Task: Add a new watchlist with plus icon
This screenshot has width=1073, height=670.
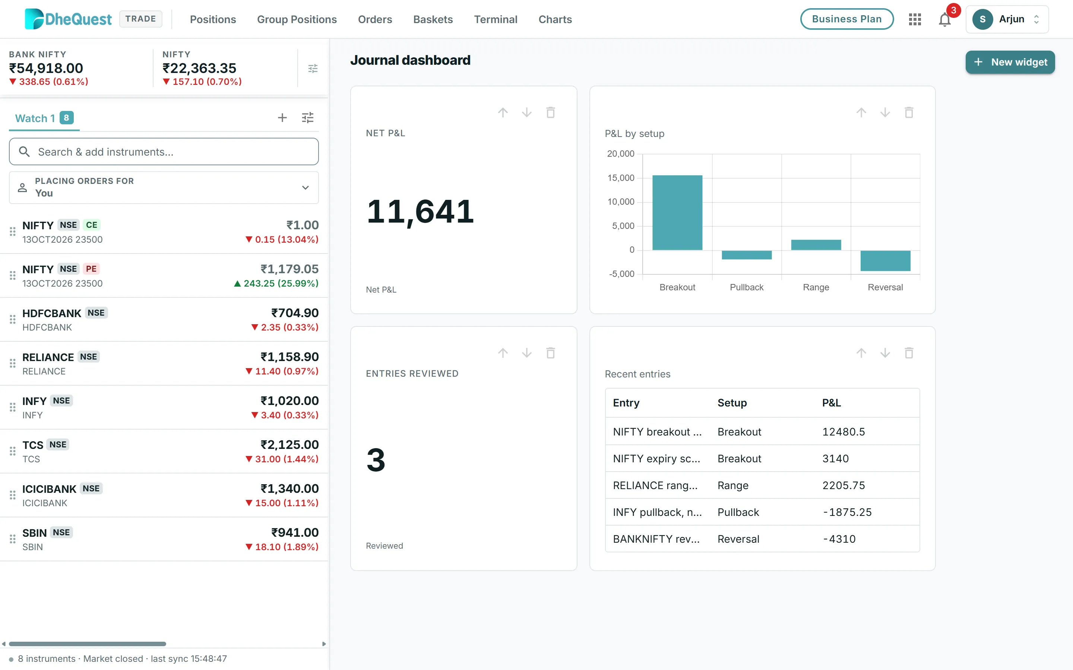Action: 282,117
